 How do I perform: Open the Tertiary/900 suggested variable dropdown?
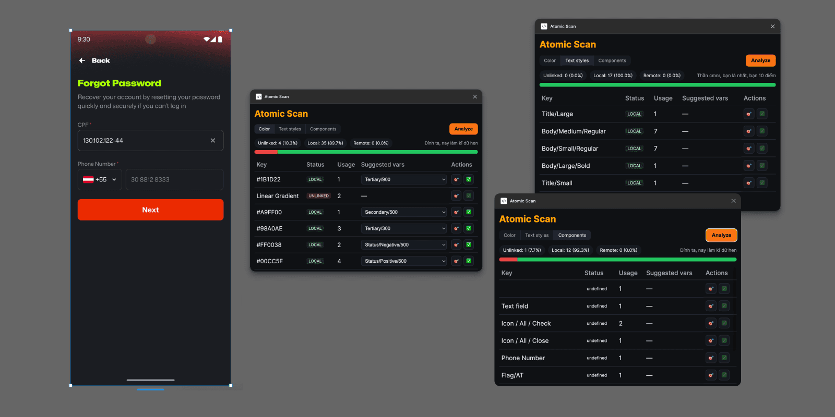click(404, 179)
